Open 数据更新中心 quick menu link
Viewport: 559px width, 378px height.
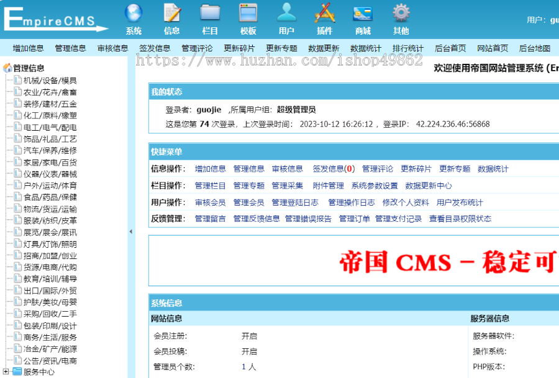429,185
